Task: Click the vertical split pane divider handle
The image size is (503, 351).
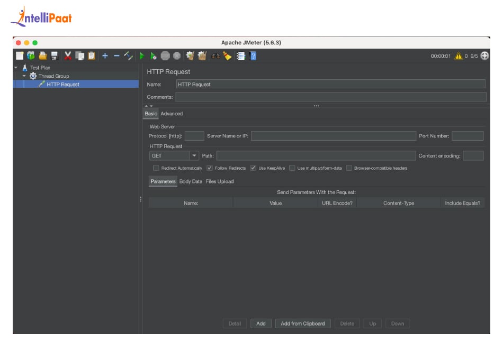Action: pyautogui.click(x=140, y=199)
